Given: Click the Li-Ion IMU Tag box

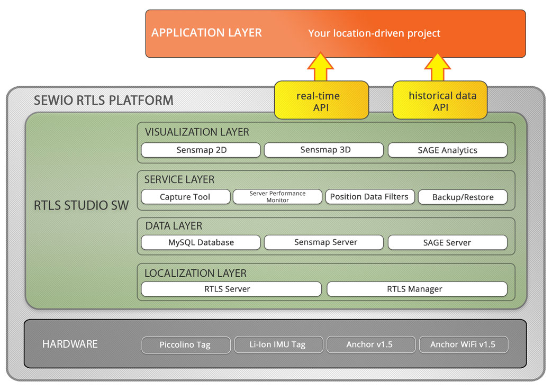Looking at the screenshot, I should tap(278, 344).
